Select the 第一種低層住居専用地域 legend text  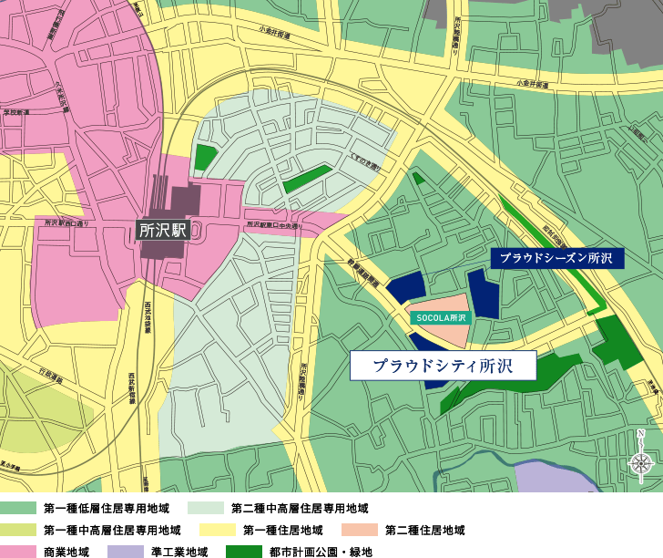coord(107,509)
